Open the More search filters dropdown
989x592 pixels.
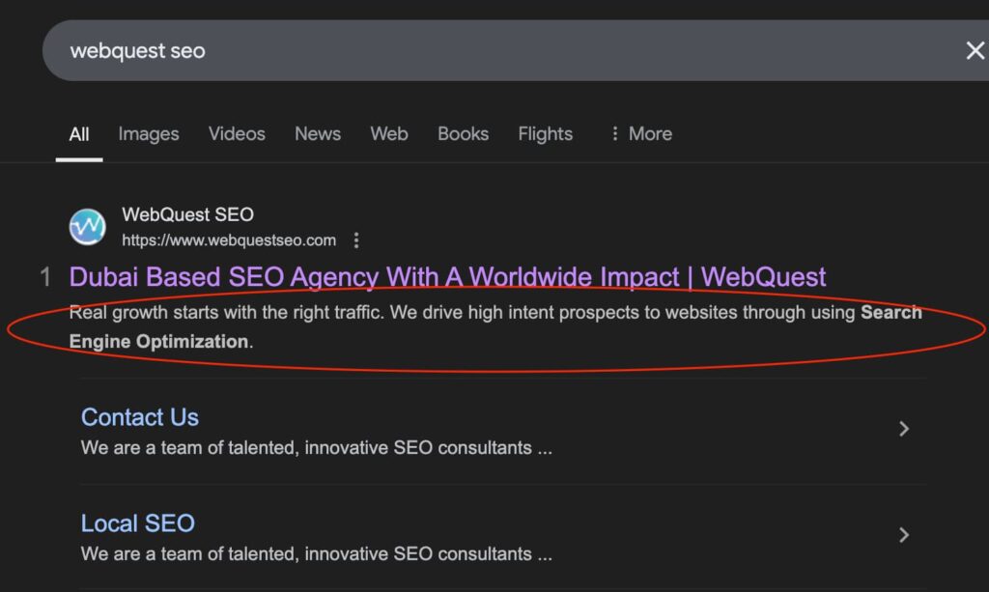click(x=641, y=133)
